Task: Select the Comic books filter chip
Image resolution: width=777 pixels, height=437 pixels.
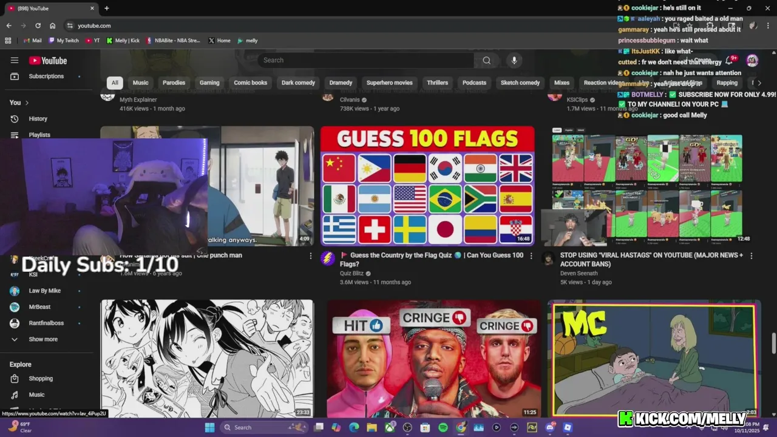Action: pyautogui.click(x=251, y=83)
